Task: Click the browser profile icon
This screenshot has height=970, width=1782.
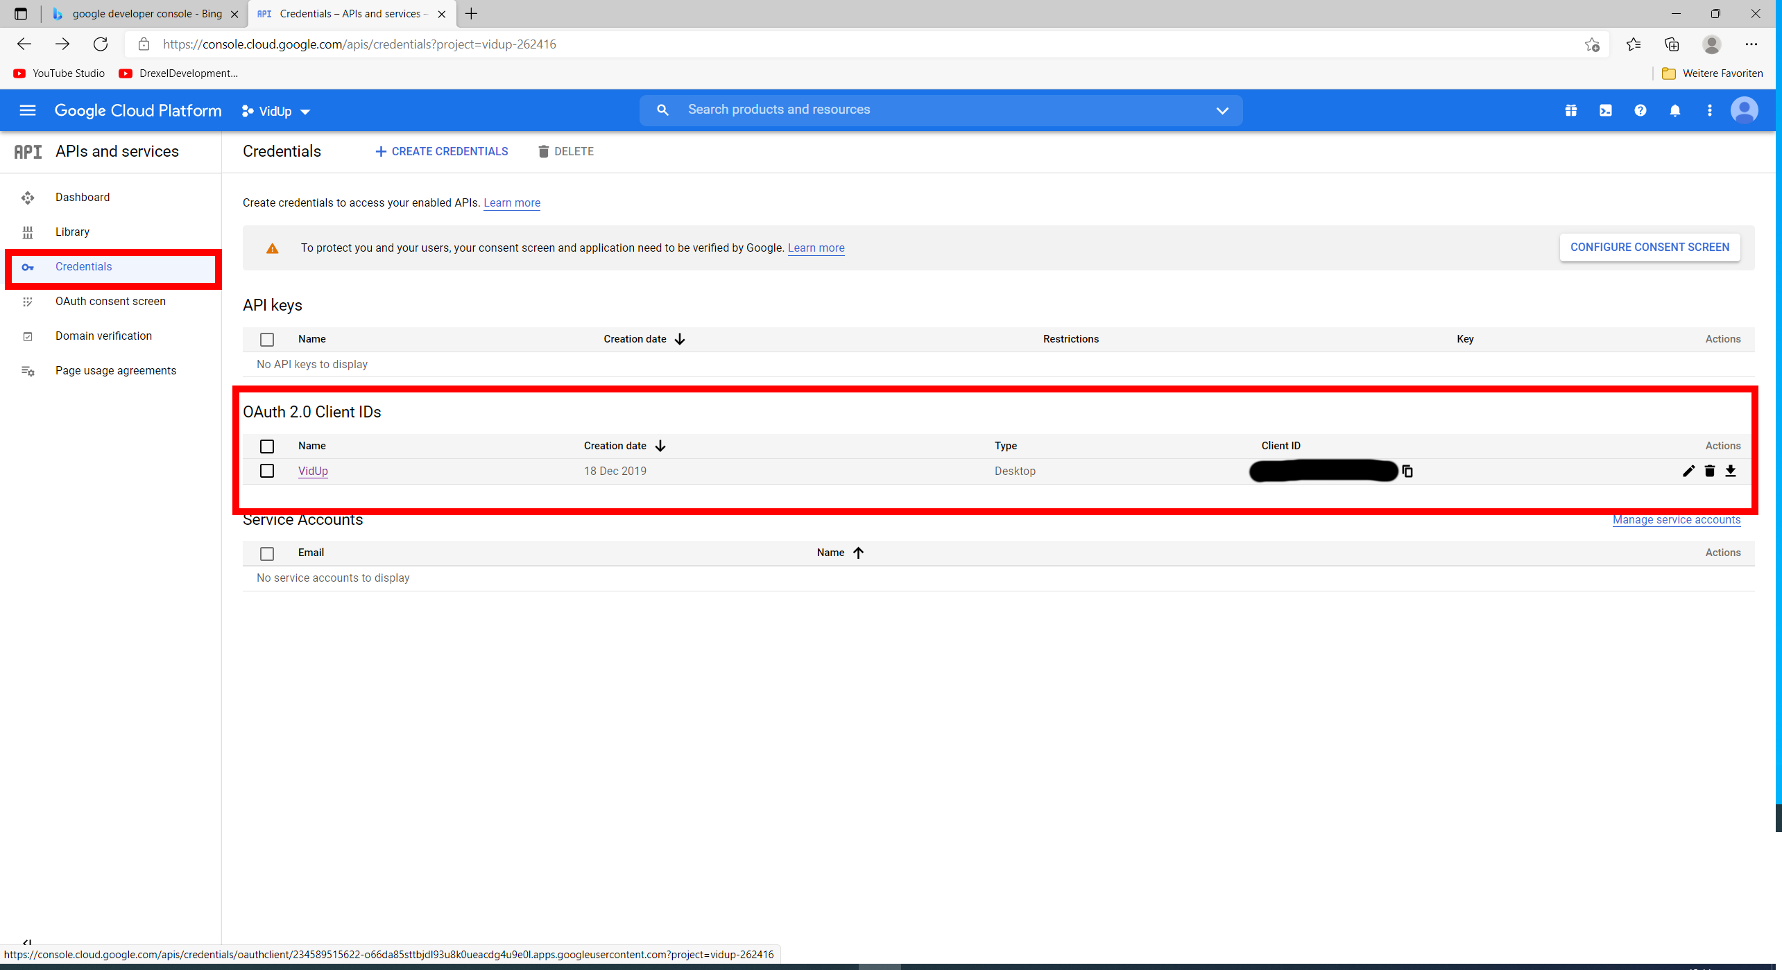Action: point(1712,44)
